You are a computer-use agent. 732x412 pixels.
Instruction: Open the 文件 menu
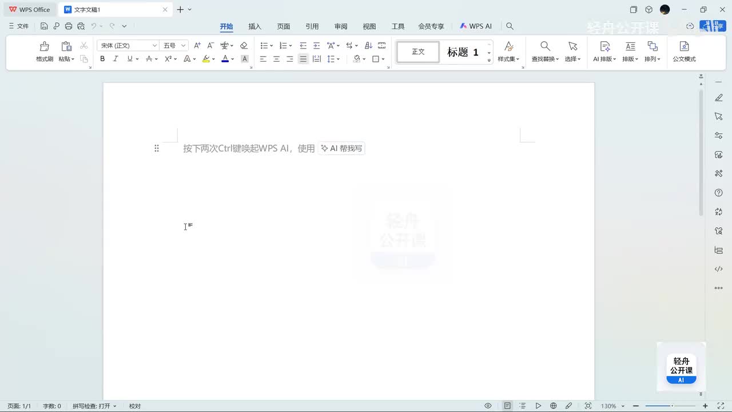pos(18,26)
